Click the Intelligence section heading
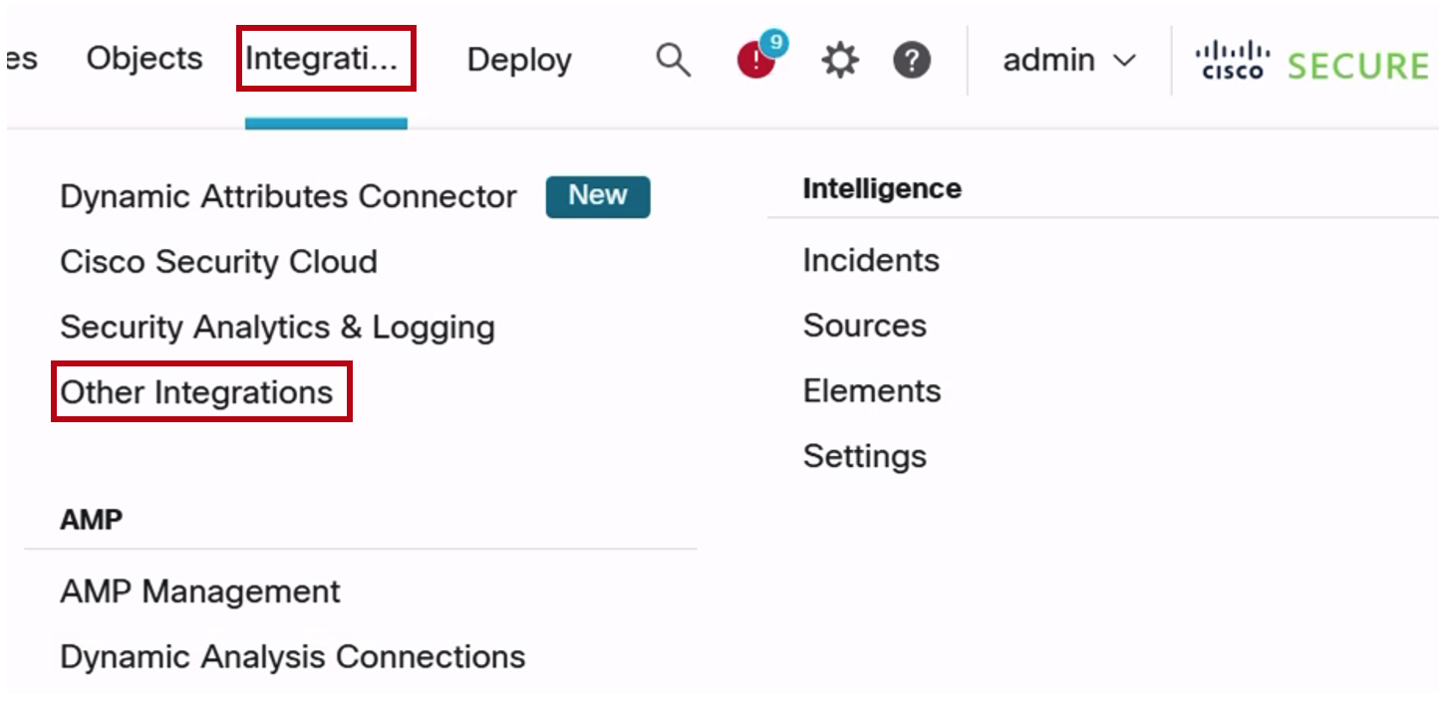Viewport: 1444px width, 706px height. 882,189
